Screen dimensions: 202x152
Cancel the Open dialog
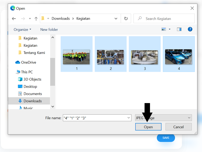pos(179,127)
